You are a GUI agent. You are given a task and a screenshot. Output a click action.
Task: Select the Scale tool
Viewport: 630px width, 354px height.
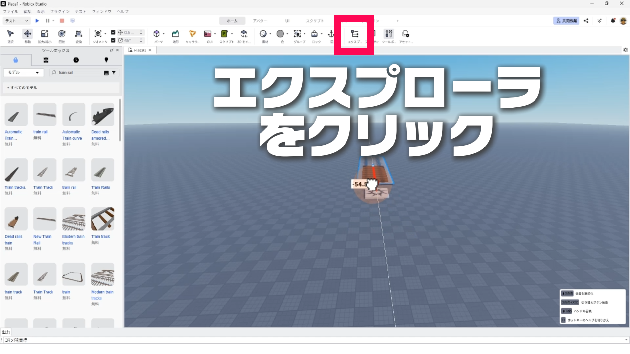pyautogui.click(x=44, y=34)
